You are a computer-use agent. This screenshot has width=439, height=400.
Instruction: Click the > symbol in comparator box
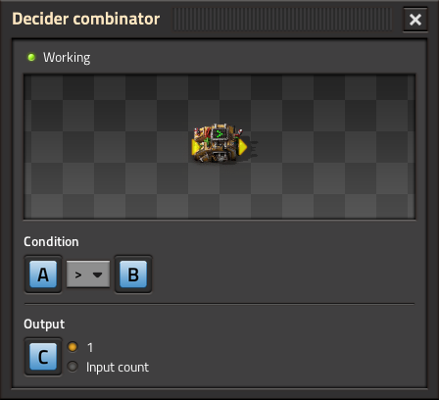coord(78,275)
